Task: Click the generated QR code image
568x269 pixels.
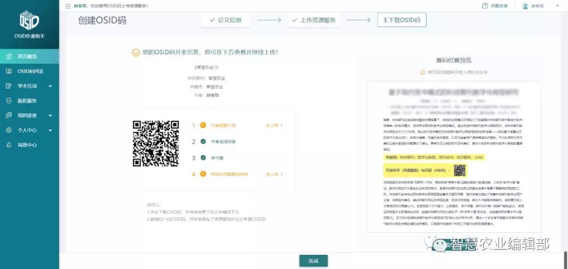Action: [156, 144]
